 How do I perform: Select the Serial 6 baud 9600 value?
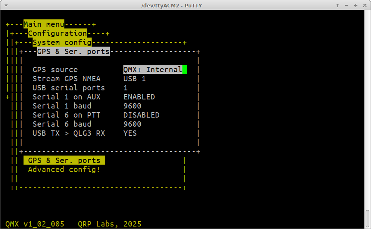point(132,124)
